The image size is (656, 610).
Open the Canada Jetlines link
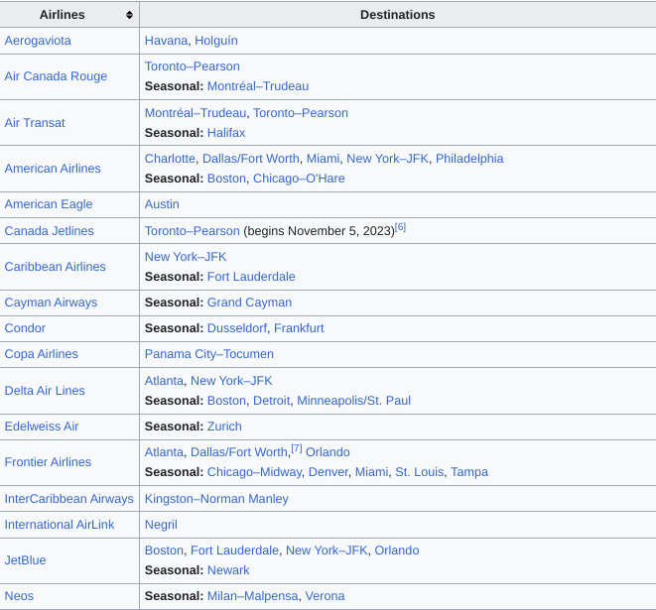(x=49, y=231)
